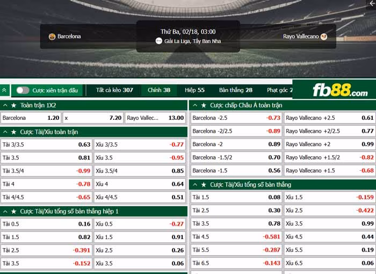Click the star icon beside Toàn trận 1X2
The height and width of the screenshot is (274, 376).
14,105
